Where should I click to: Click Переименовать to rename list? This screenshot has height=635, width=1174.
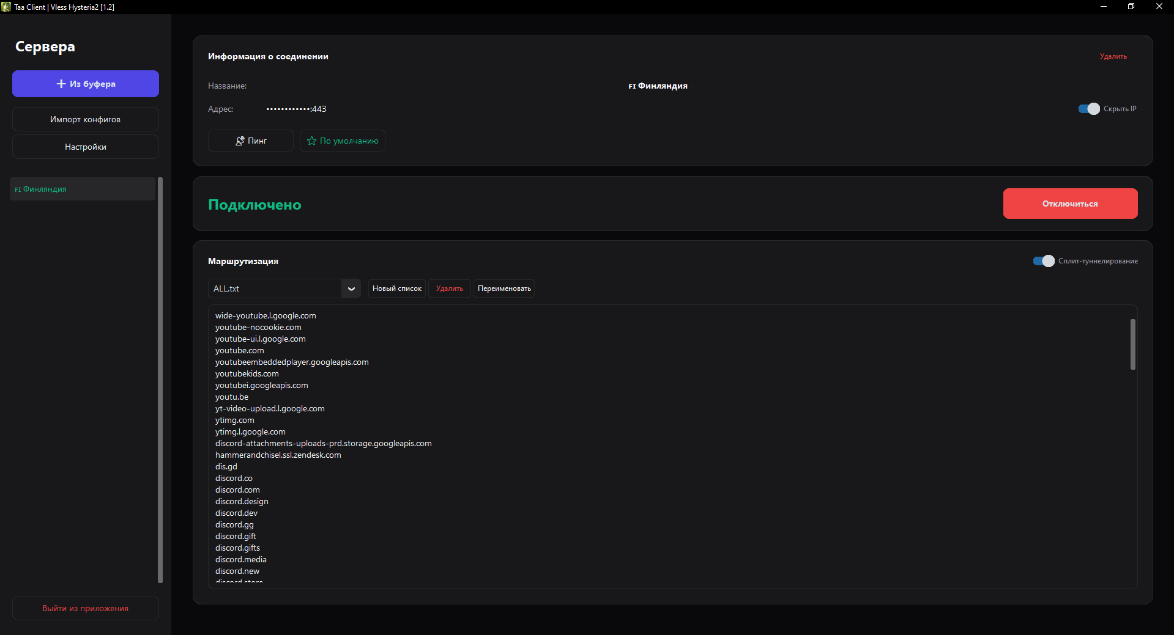pos(503,288)
